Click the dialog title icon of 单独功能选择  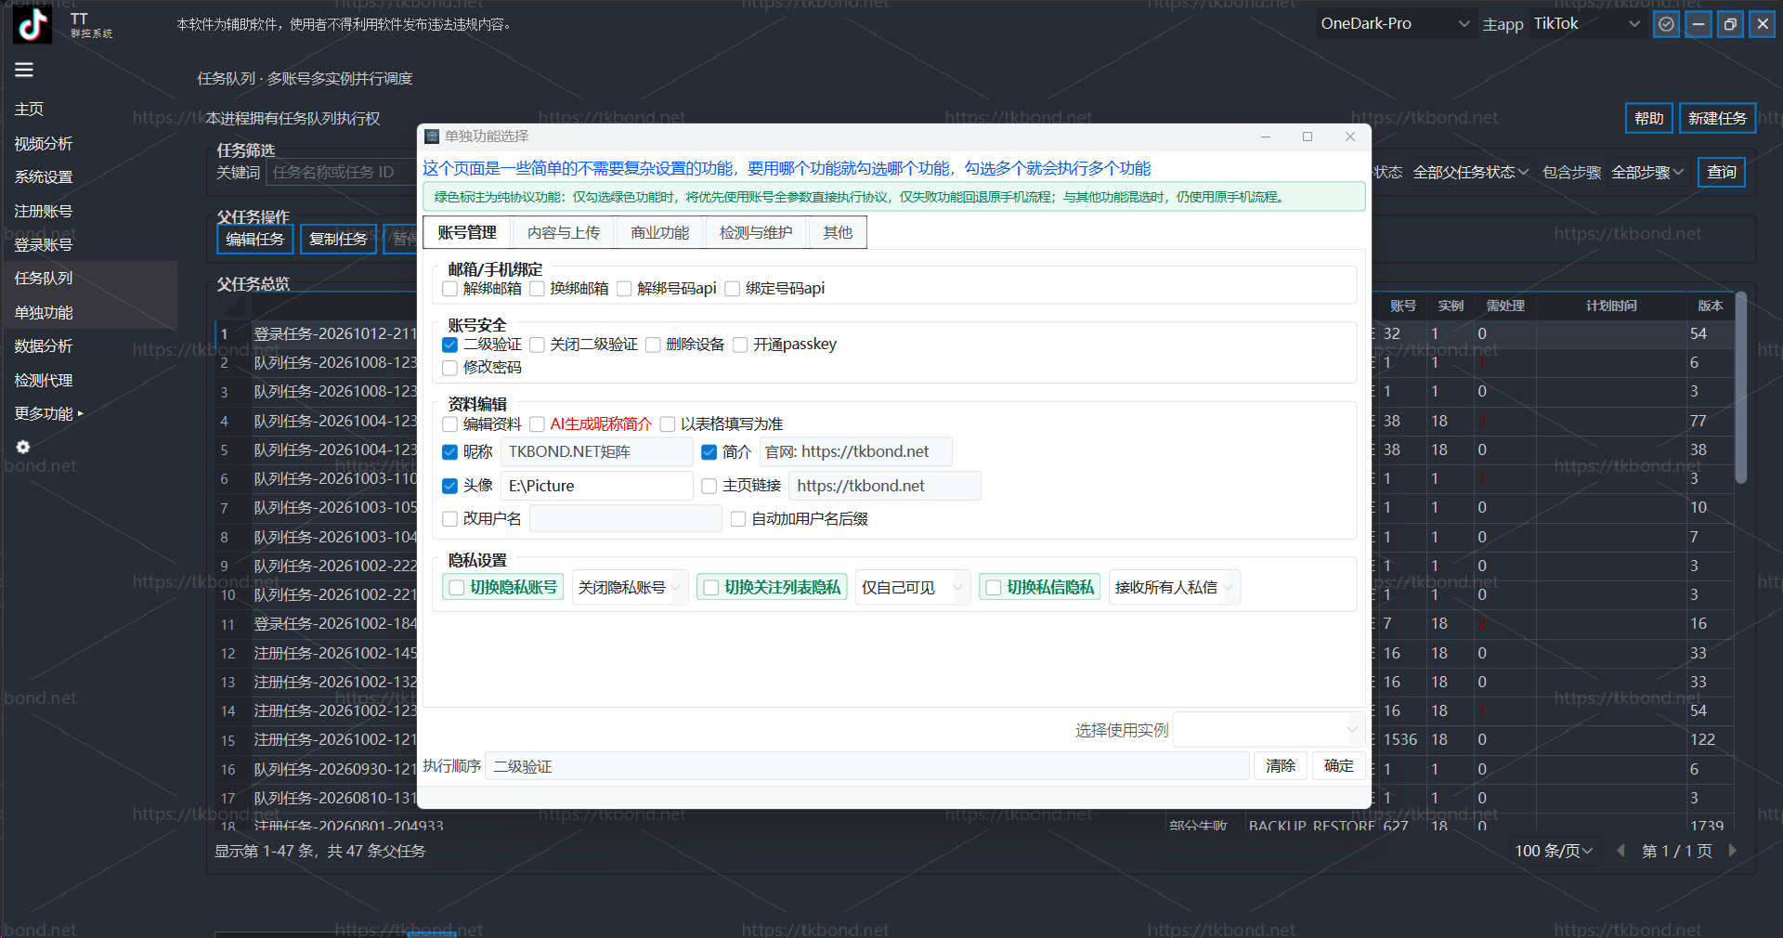432,137
